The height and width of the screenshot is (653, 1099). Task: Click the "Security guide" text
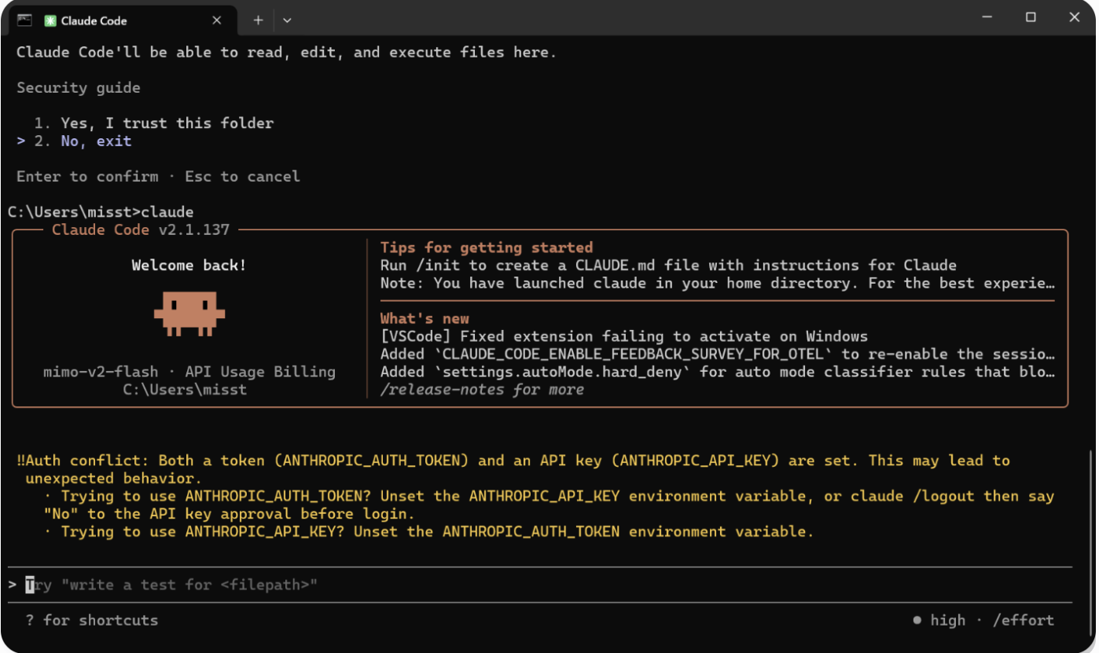coord(79,87)
